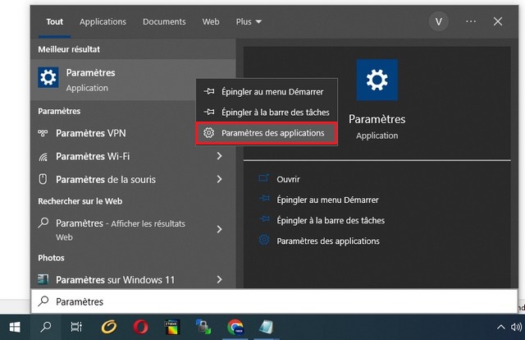
Task: Click the Paramètres title in preview pane
Action: (x=377, y=119)
